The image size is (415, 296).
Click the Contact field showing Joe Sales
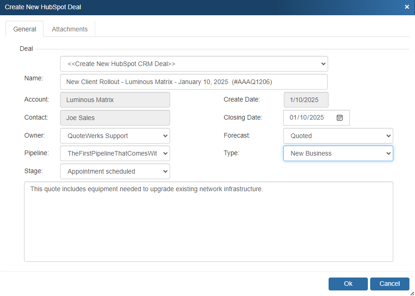pos(115,118)
